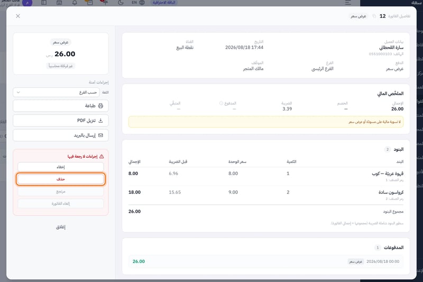The width and height of the screenshot is (423, 282).
Task: Click the الملخّص المالي section heading
Action: [390, 94]
